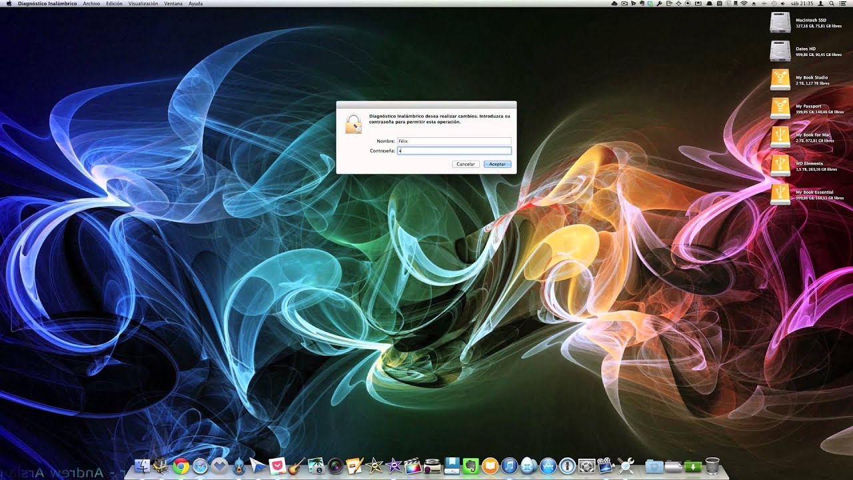853x480 pixels.
Task: Open the Ayuda menu
Action: click(x=195, y=3)
